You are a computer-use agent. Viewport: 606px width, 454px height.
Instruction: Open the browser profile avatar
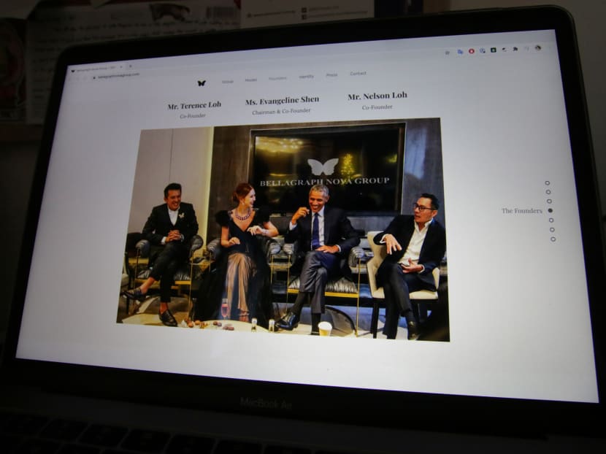tap(537, 48)
